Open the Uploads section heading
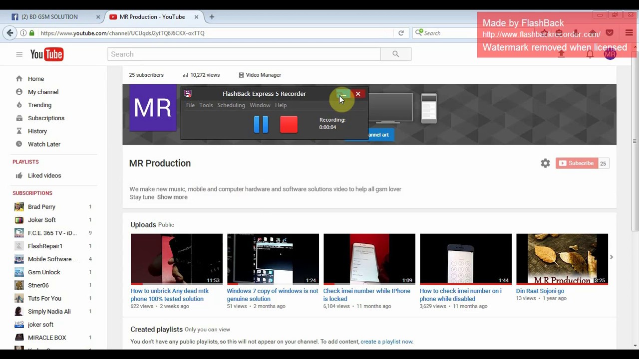 (143, 225)
